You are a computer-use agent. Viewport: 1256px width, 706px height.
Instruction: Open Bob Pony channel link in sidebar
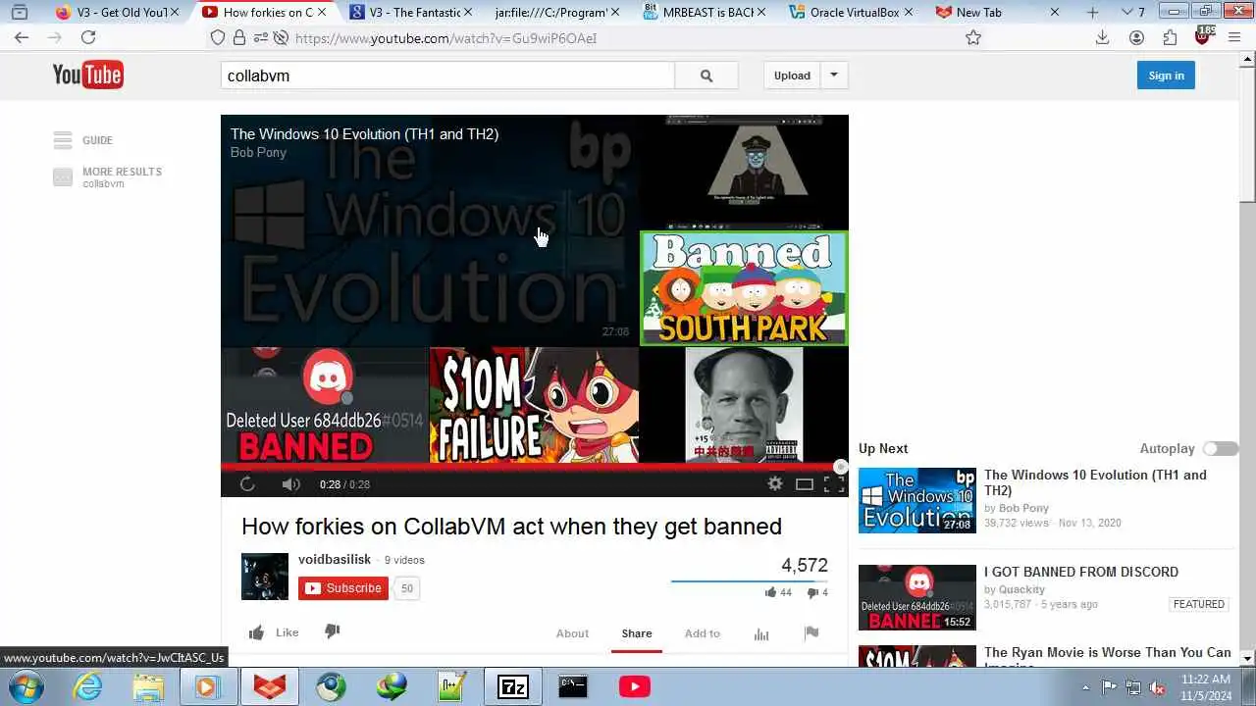tap(1023, 508)
